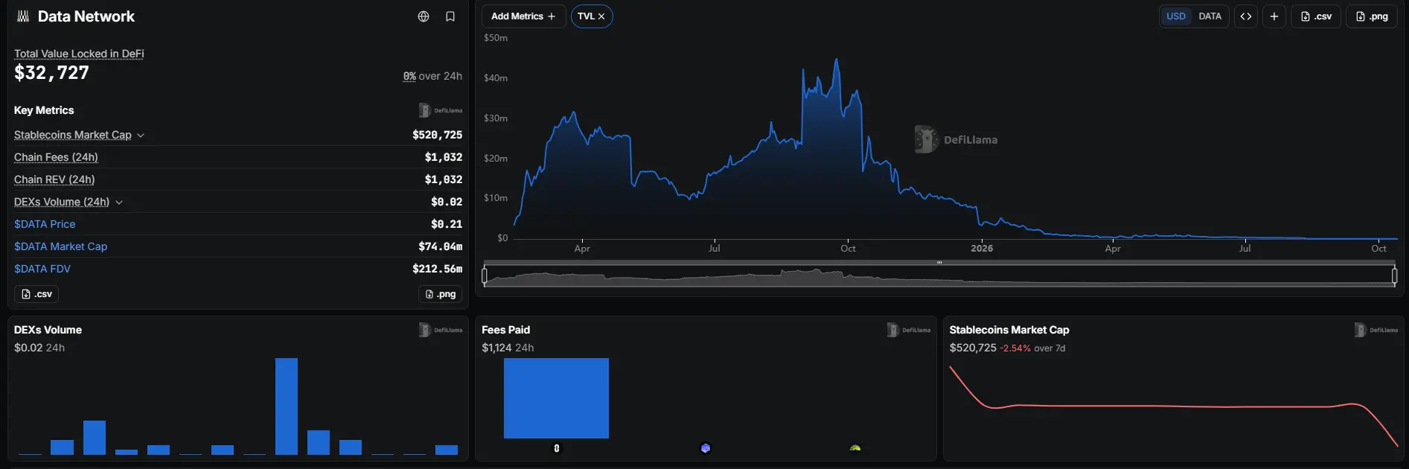Open the $DATA FDV link

[42, 269]
